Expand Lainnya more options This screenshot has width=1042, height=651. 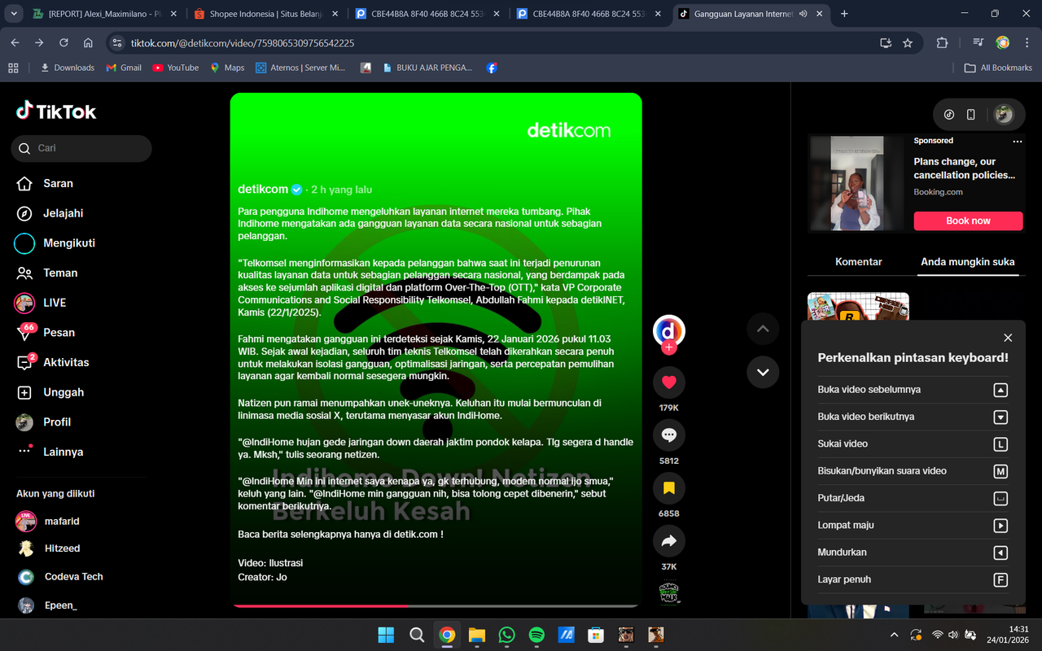pyautogui.click(x=50, y=452)
